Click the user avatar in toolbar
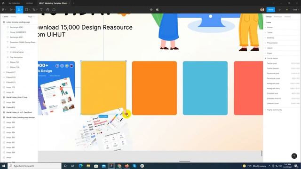 (x=262, y=9)
